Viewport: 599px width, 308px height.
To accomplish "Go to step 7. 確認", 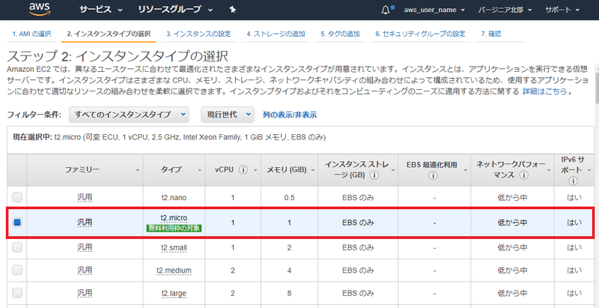I will [x=490, y=34].
